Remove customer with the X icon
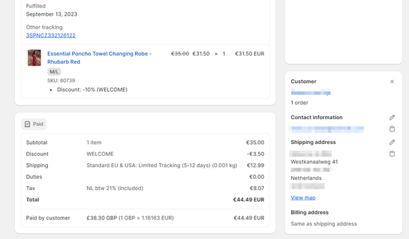 click(x=392, y=82)
